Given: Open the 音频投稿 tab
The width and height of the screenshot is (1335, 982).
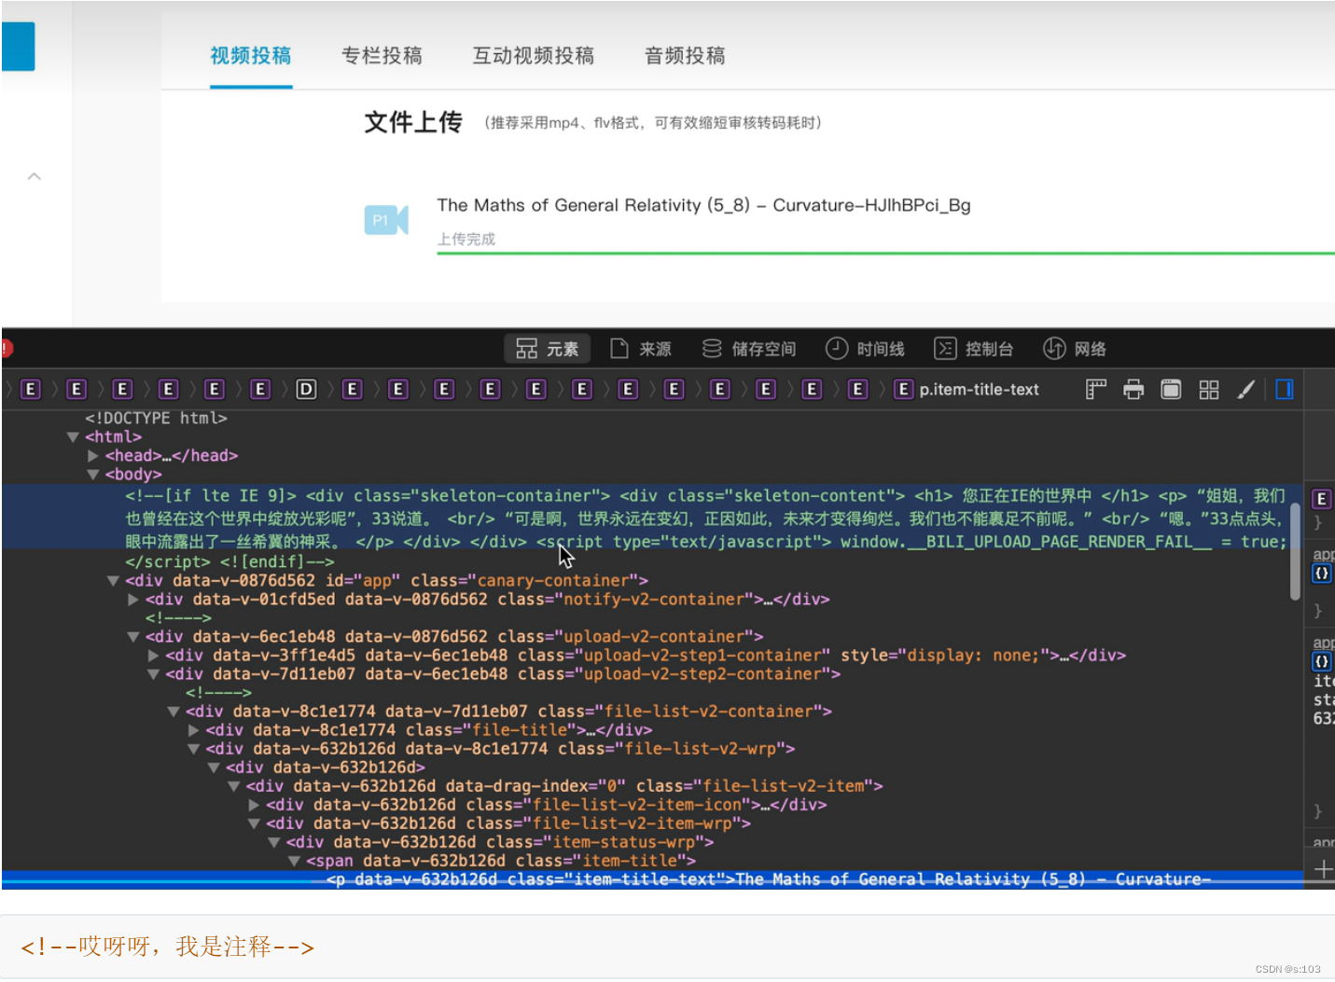Looking at the screenshot, I should (685, 56).
